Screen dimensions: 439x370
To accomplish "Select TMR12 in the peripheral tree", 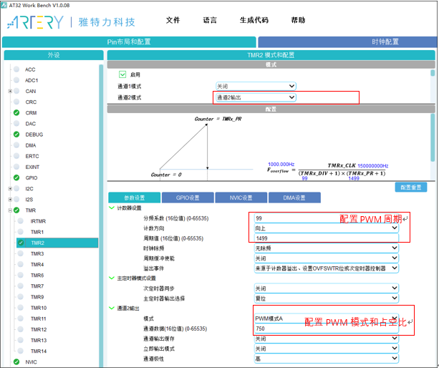I will (x=39, y=329).
